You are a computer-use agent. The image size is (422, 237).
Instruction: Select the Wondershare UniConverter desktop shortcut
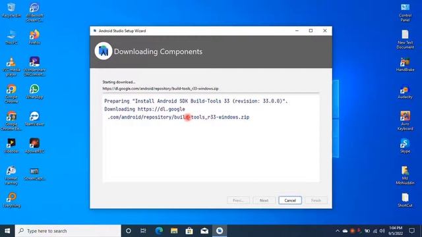coord(34,66)
